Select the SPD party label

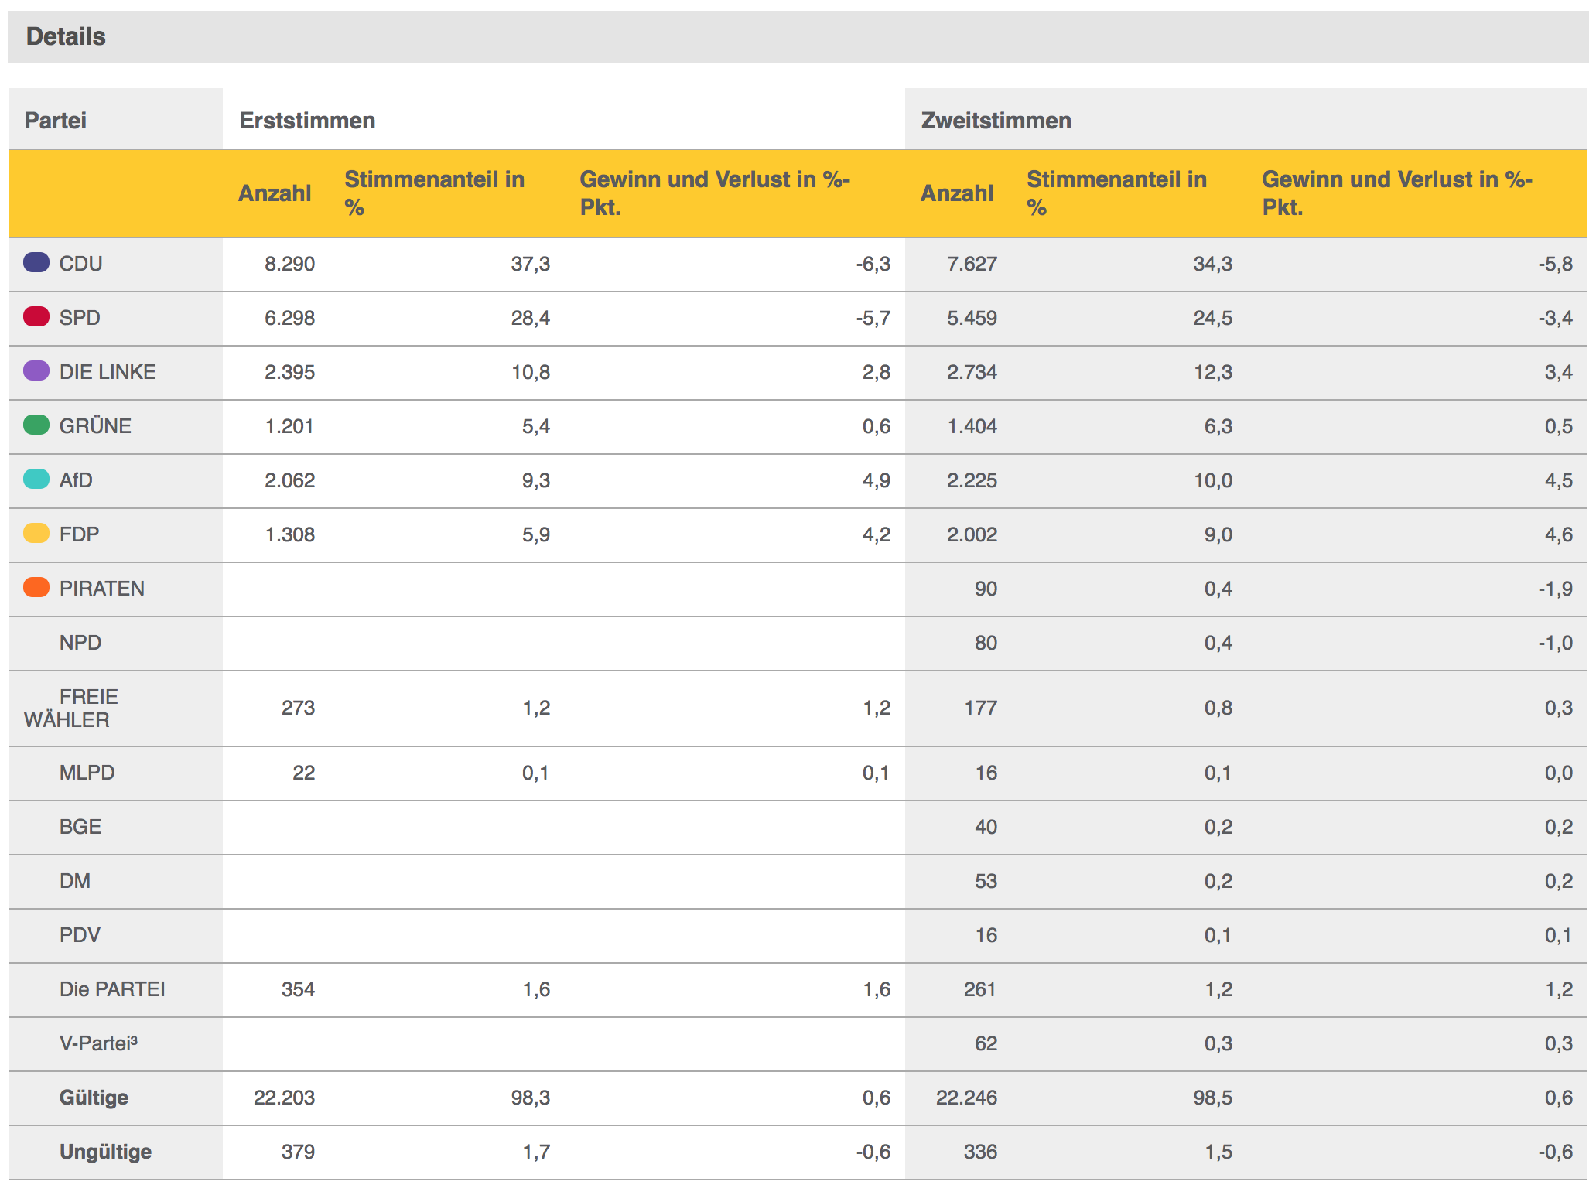coord(80,318)
